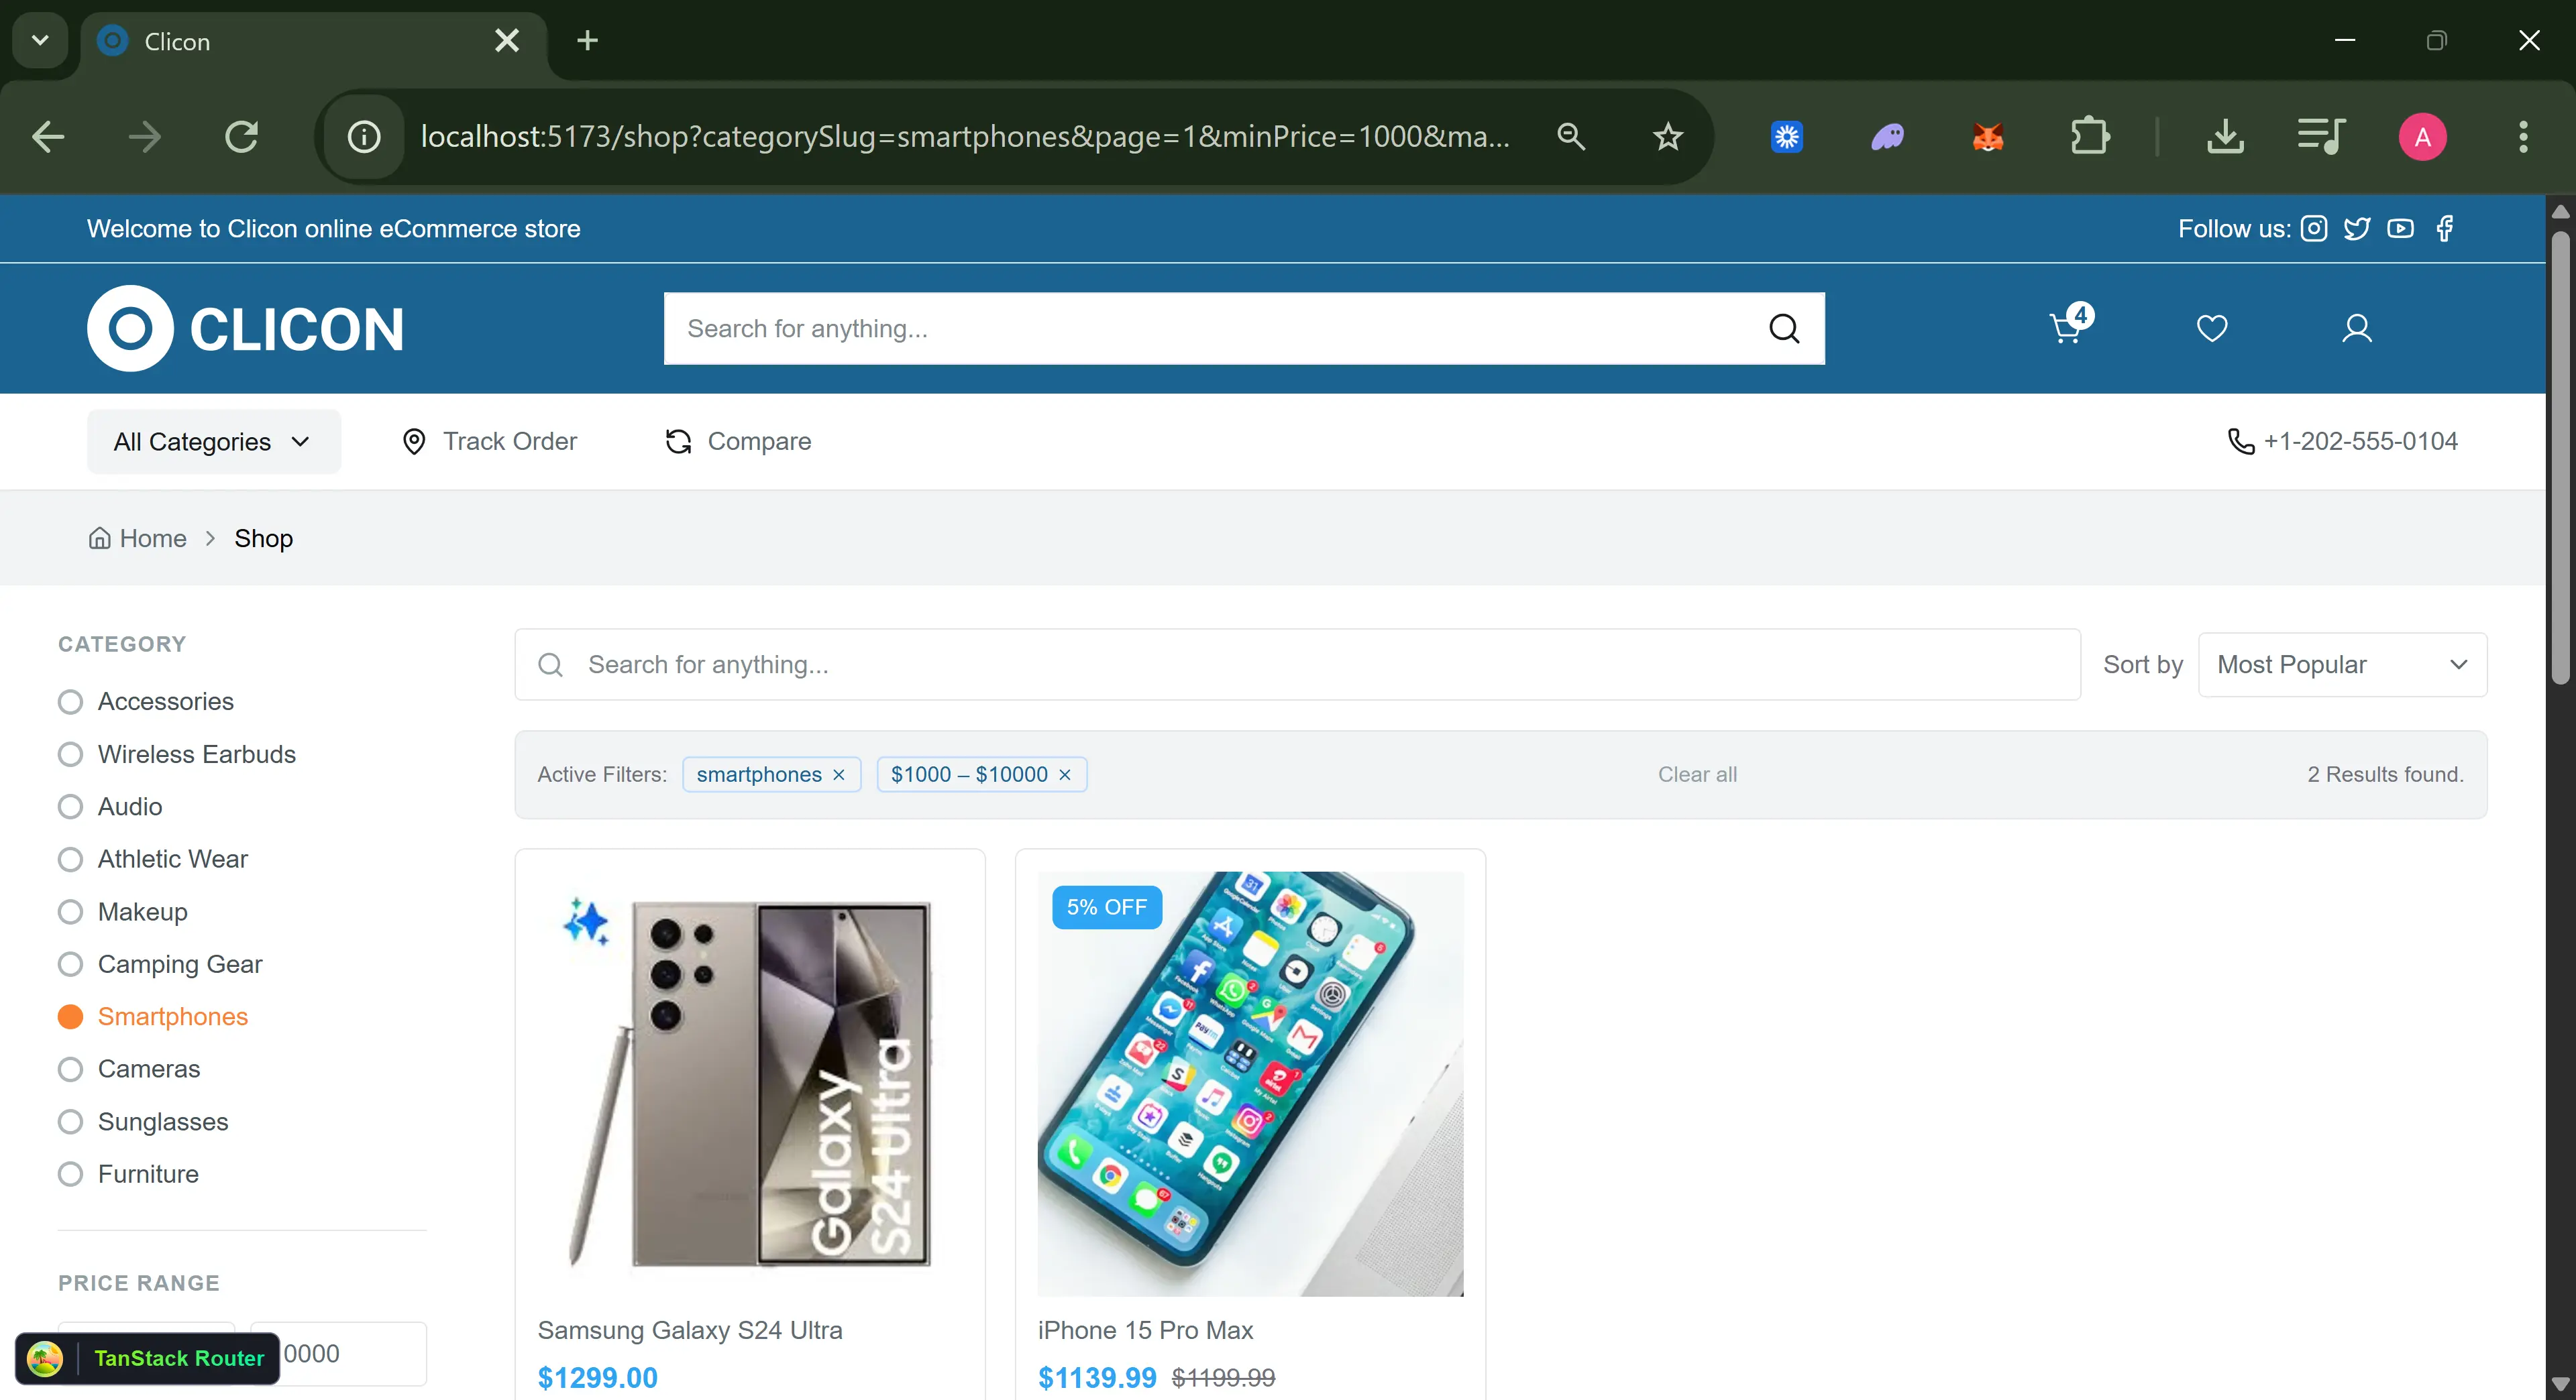Open the blue snowflake extension icon

tap(1787, 137)
